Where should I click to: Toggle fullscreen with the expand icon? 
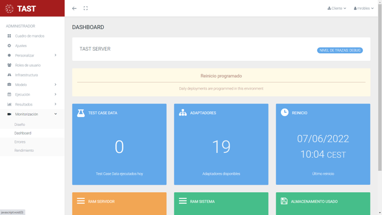[85, 8]
